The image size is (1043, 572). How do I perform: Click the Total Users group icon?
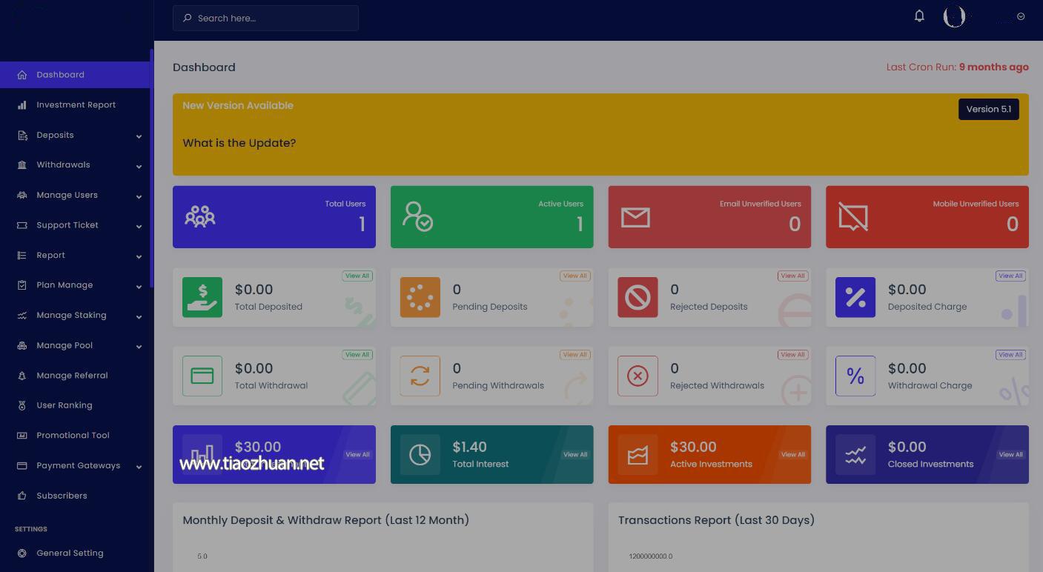tap(199, 216)
